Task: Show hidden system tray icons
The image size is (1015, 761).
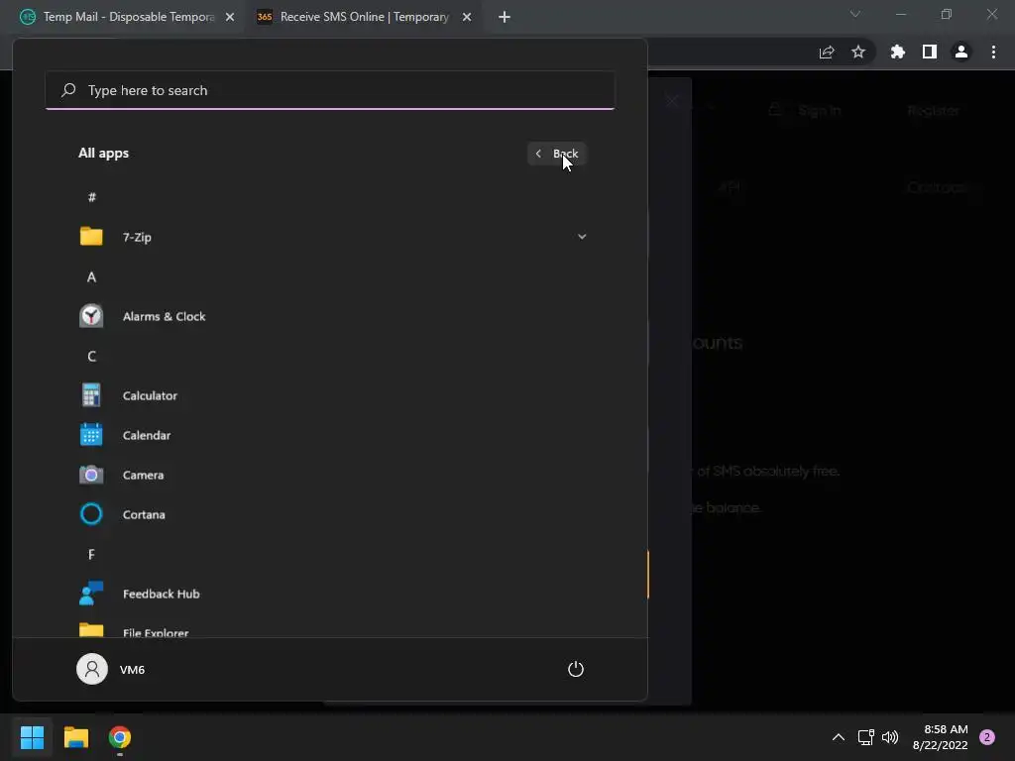Action: [838, 737]
